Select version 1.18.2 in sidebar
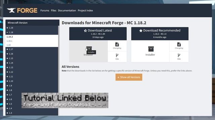Image resolution: width=215 pixels, height=120 pixels. [10, 37]
